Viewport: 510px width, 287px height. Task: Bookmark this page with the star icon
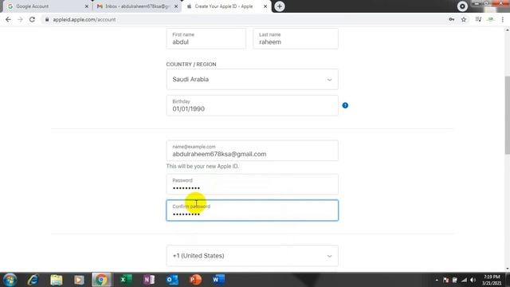click(x=464, y=19)
